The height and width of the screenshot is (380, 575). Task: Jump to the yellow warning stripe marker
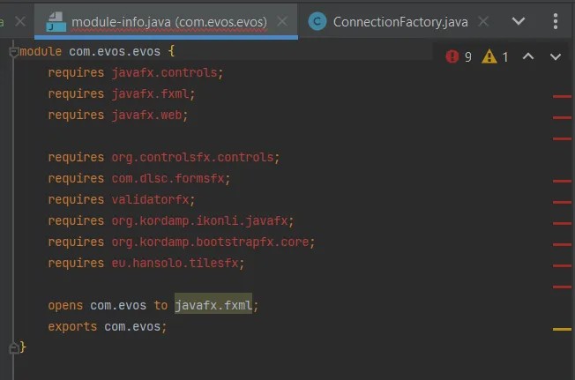tap(562, 329)
